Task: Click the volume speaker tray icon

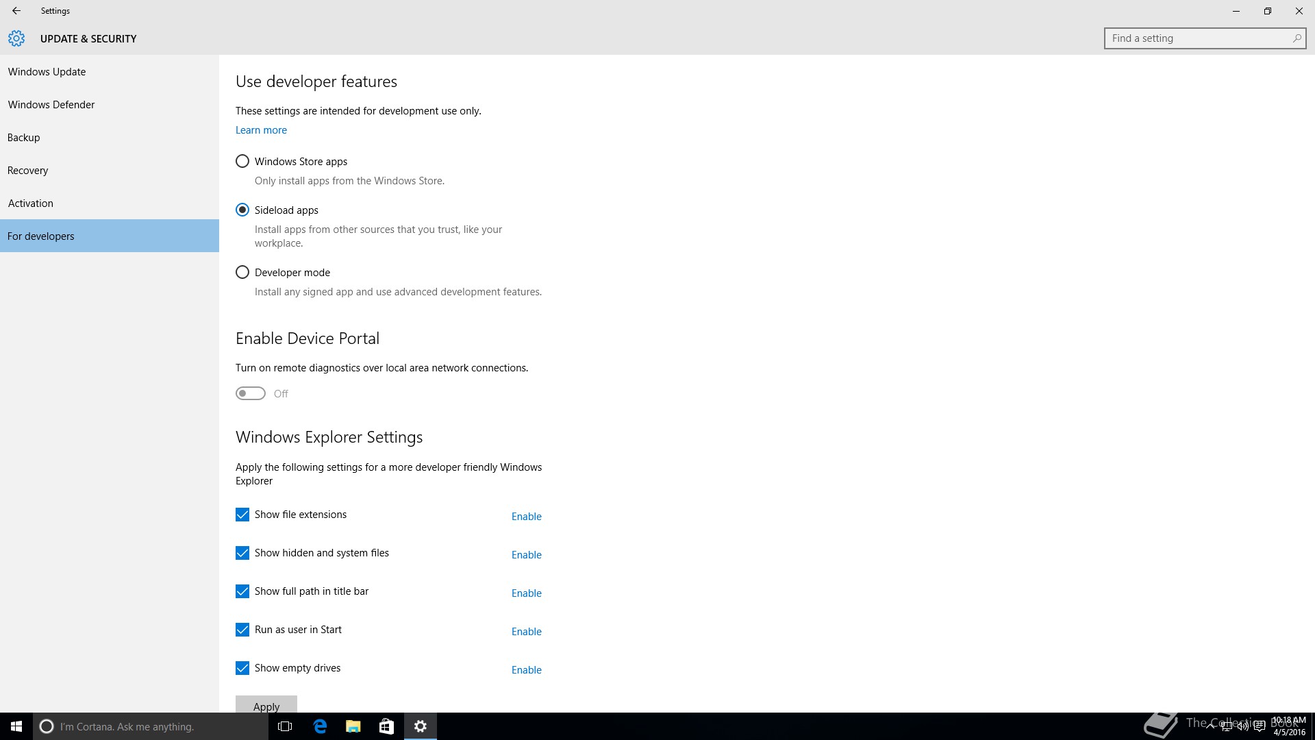Action: pyautogui.click(x=1242, y=726)
